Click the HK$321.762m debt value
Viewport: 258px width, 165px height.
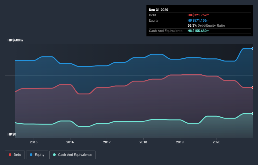pos(198,15)
